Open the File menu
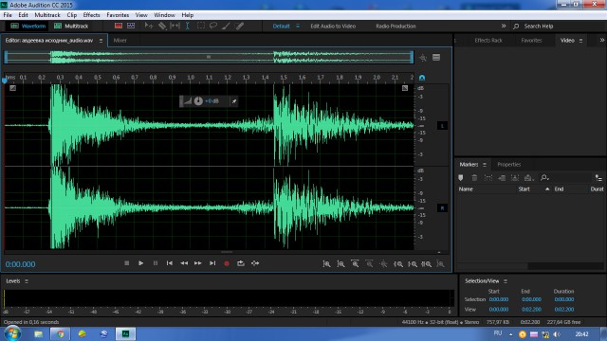Viewport: 607px width, 341px height. pos(8,15)
